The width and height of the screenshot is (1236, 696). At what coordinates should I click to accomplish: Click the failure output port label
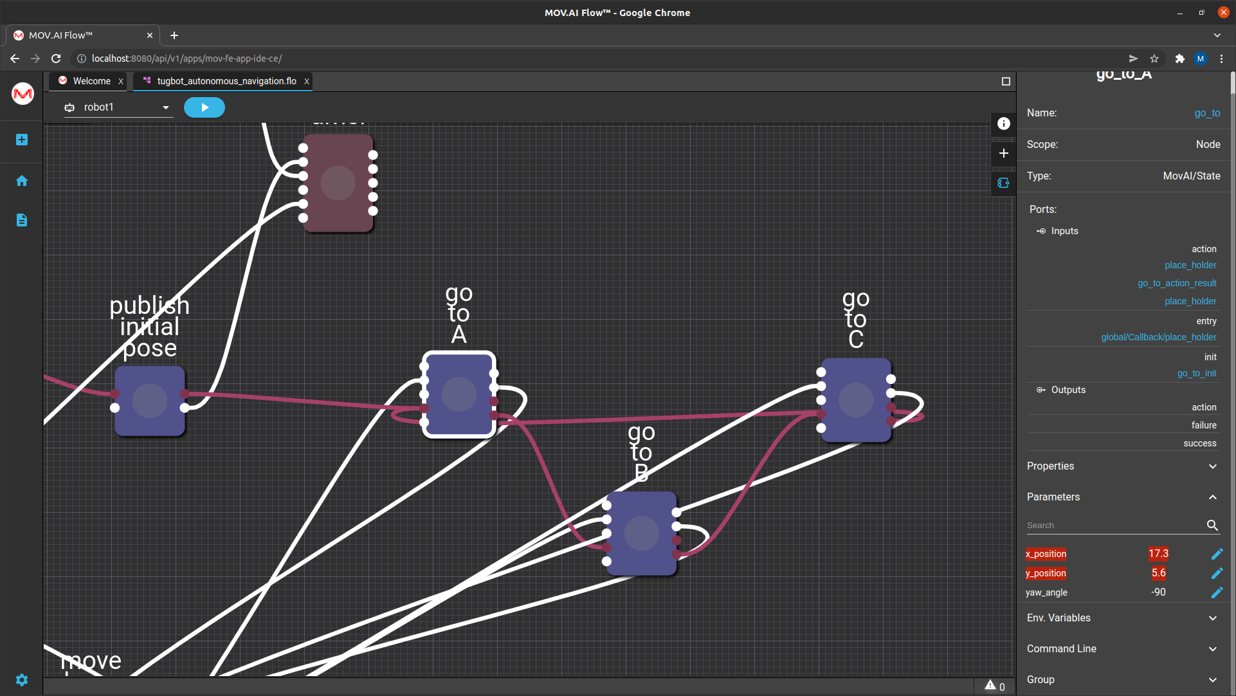tap(1204, 425)
